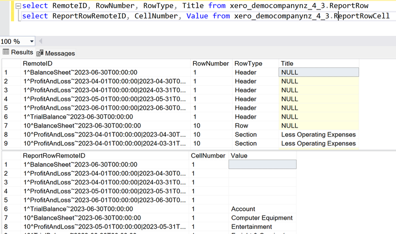Select the ReportRowRemoteID column header
The height and width of the screenshot is (234, 396).
click(x=105, y=155)
